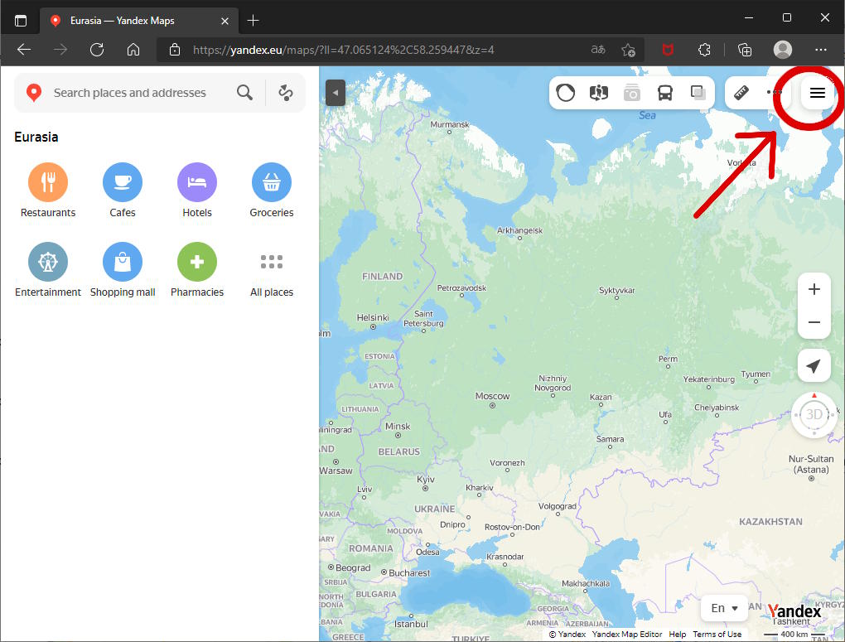The width and height of the screenshot is (845, 642).
Task: Click Nur-Sultan (Astana) label on map
Action: 811,464
